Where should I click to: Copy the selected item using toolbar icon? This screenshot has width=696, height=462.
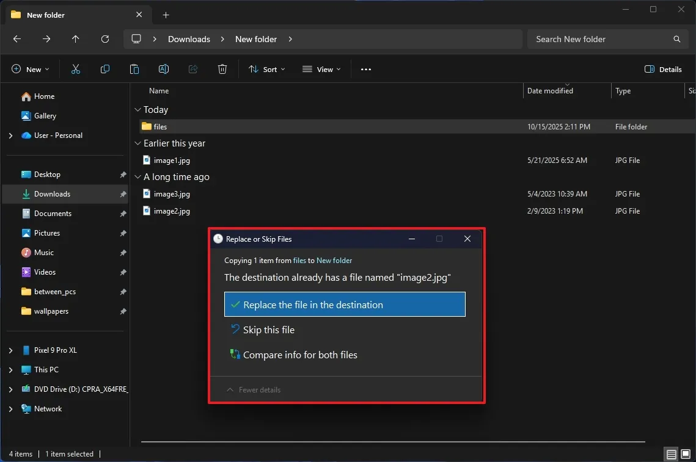[x=104, y=69]
